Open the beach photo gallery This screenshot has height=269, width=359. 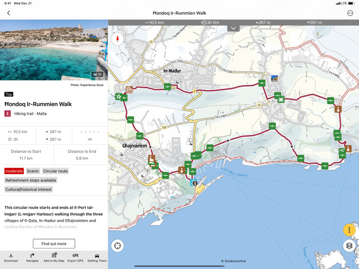[x=54, y=50]
